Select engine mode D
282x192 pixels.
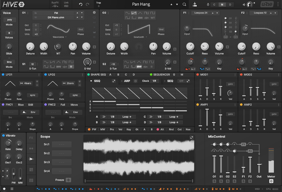coord(230,5)
